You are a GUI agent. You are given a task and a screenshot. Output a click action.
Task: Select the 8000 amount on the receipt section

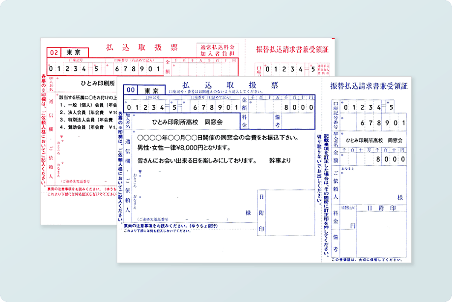point(390,160)
